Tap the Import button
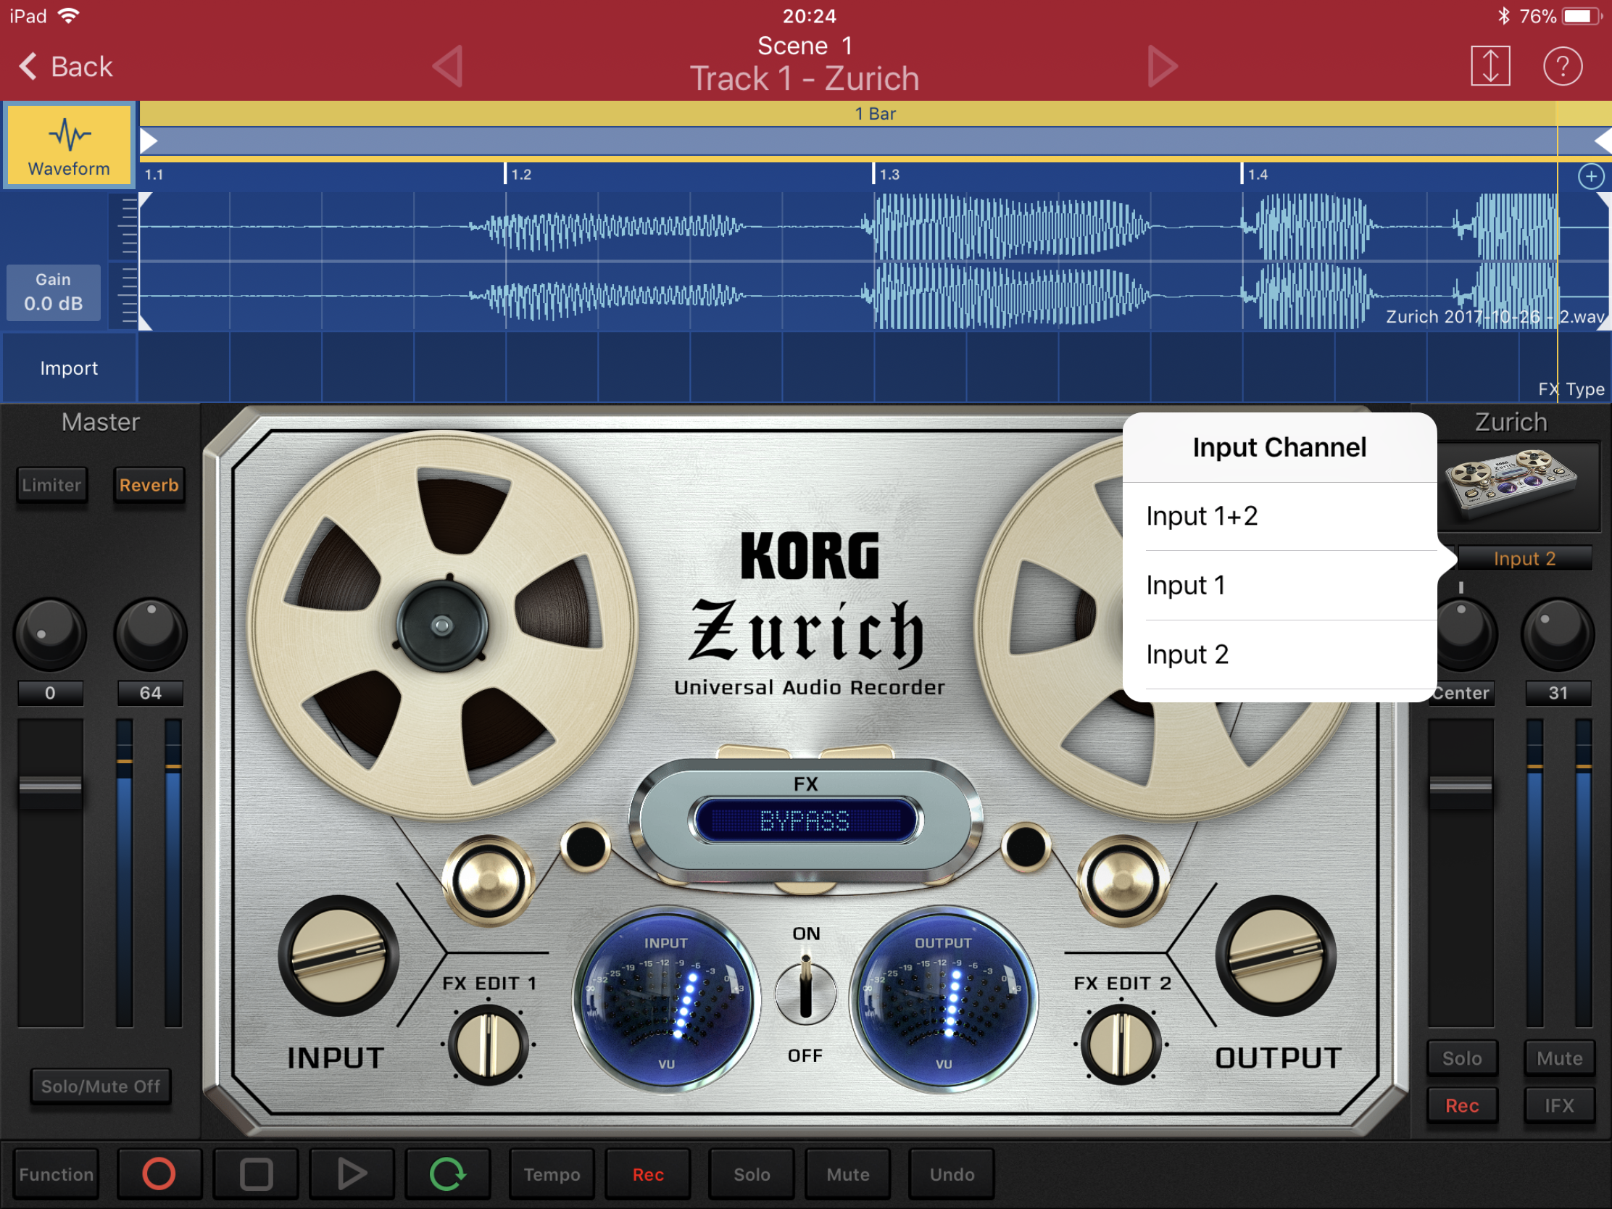This screenshot has width=1612, height=1209. [69, 368]
